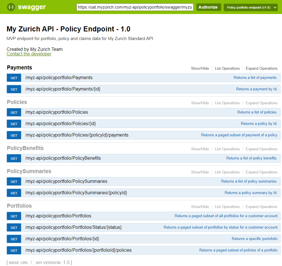Click GET badge for Payments list endpoint
Screen dimensions: 282x266
click(x=14, y=78)
